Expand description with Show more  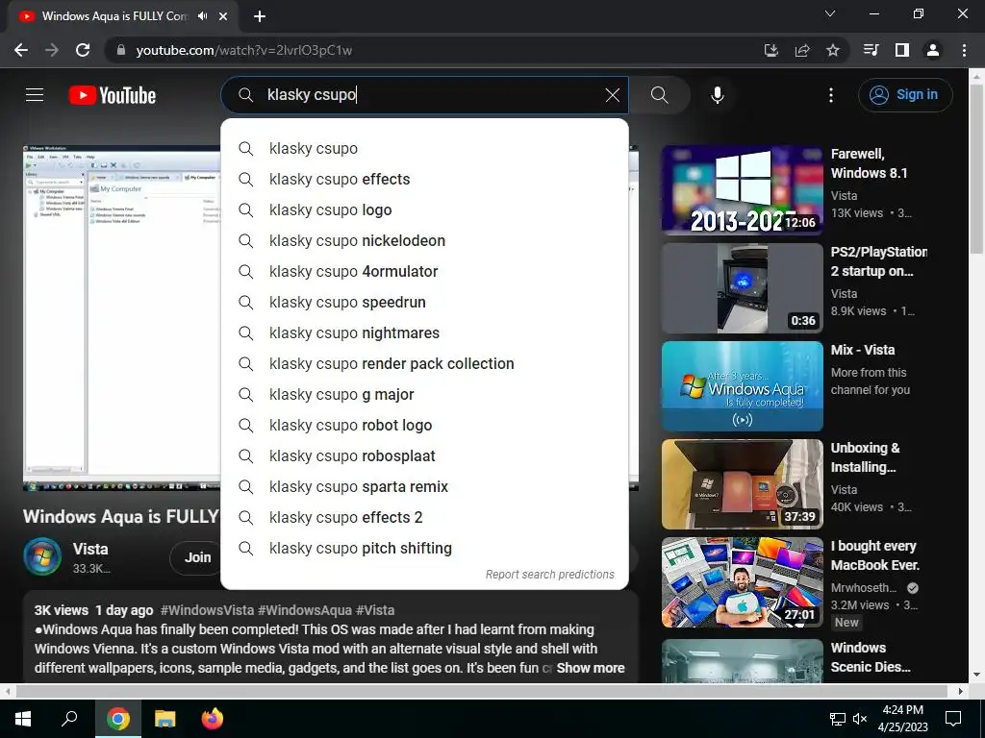(591, 669)
